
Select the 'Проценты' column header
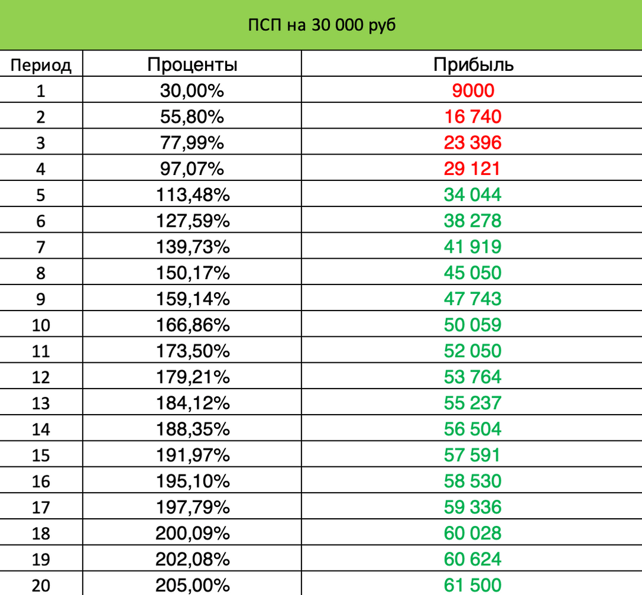point(192,65)
